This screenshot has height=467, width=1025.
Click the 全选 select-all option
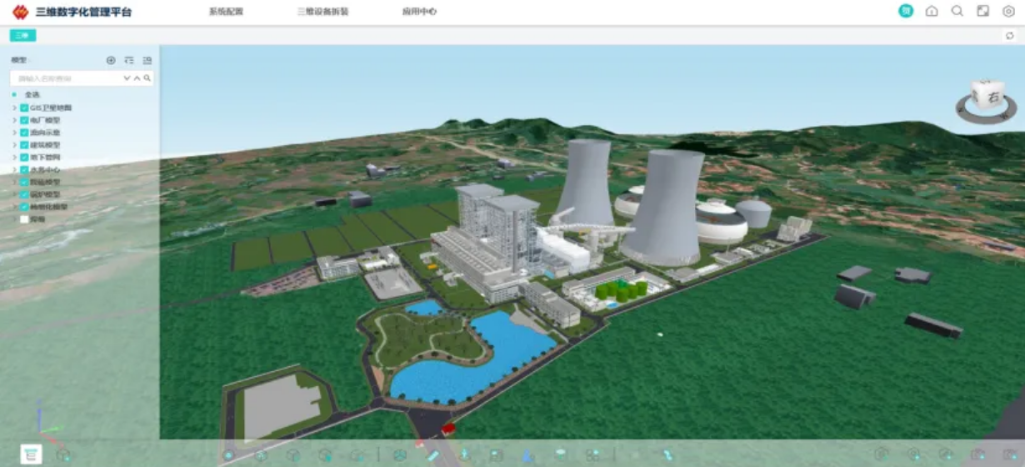click(x=32, y=95)
